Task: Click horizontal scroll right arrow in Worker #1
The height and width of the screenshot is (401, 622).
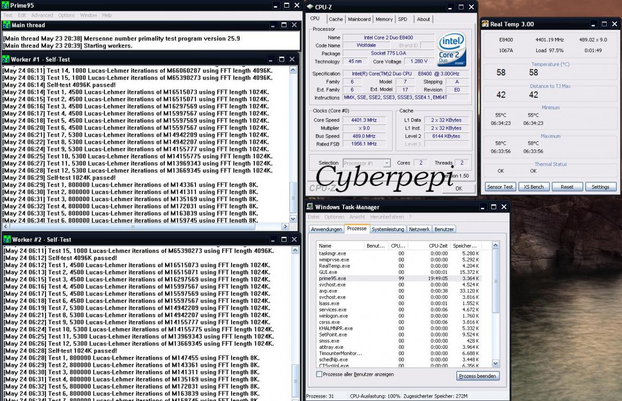Action: pyautogui.click(x=285, y=227)
